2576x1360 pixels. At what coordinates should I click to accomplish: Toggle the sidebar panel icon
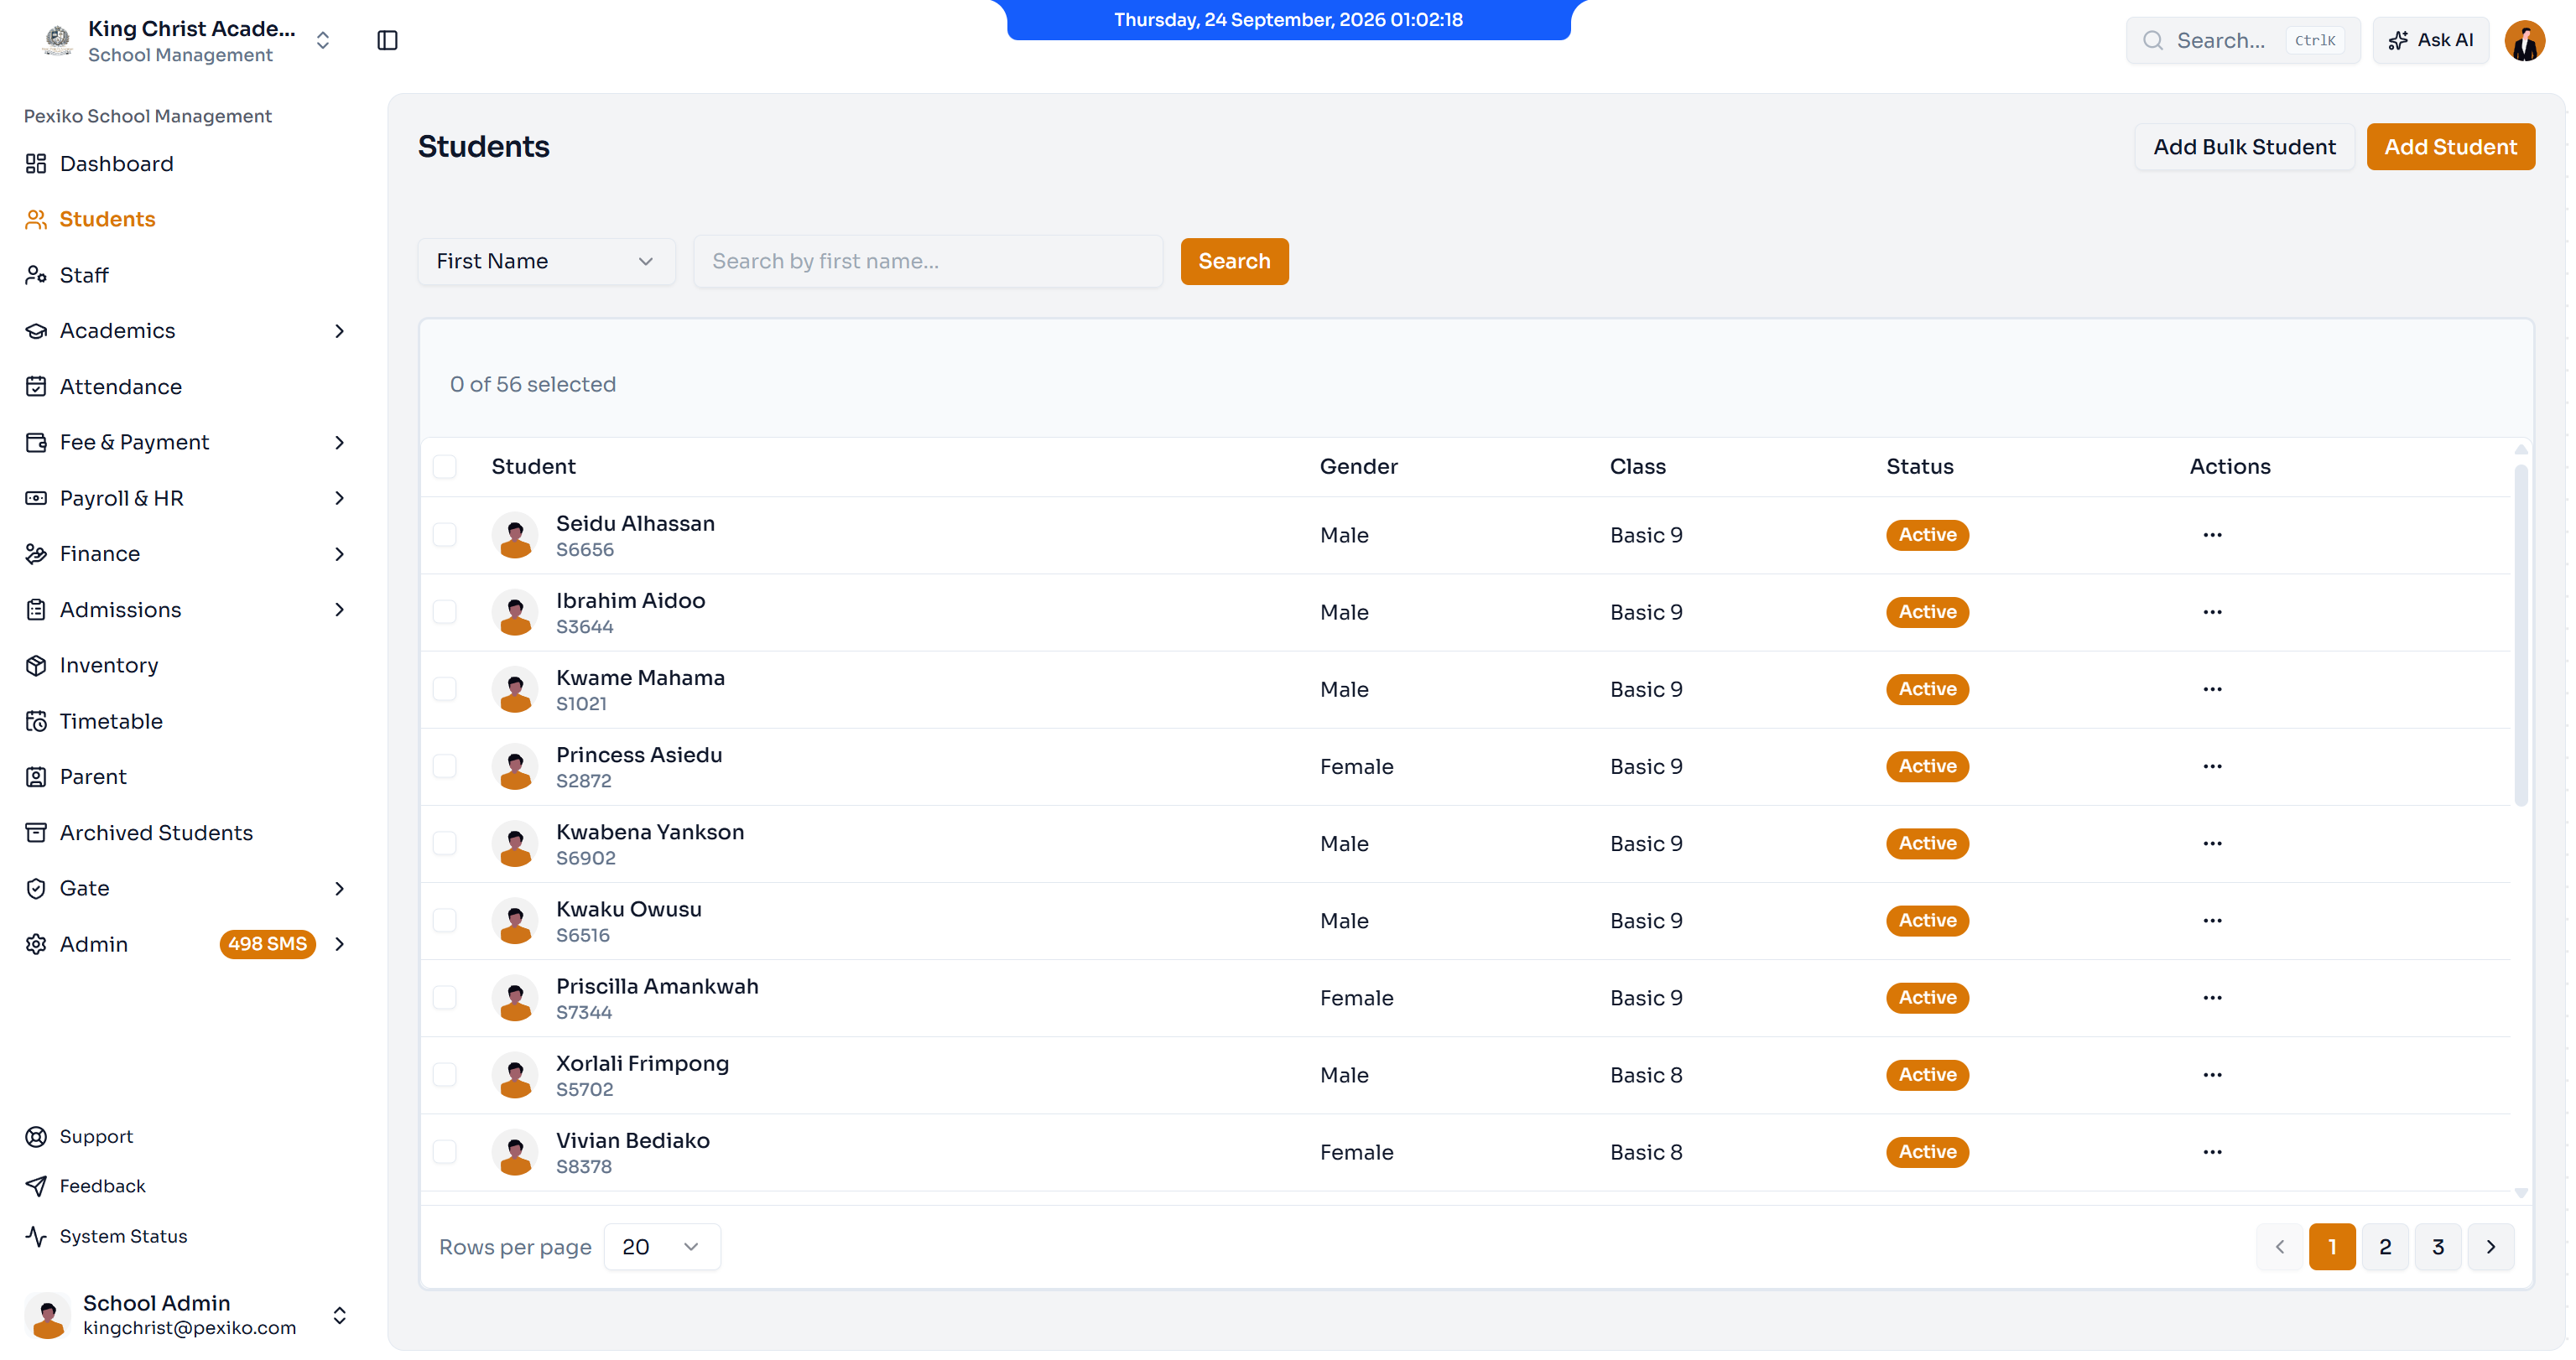387,40
